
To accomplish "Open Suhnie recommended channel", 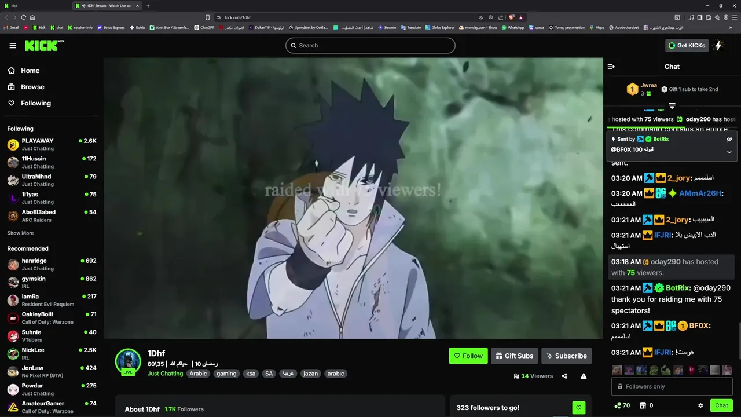I will (52, 336).
